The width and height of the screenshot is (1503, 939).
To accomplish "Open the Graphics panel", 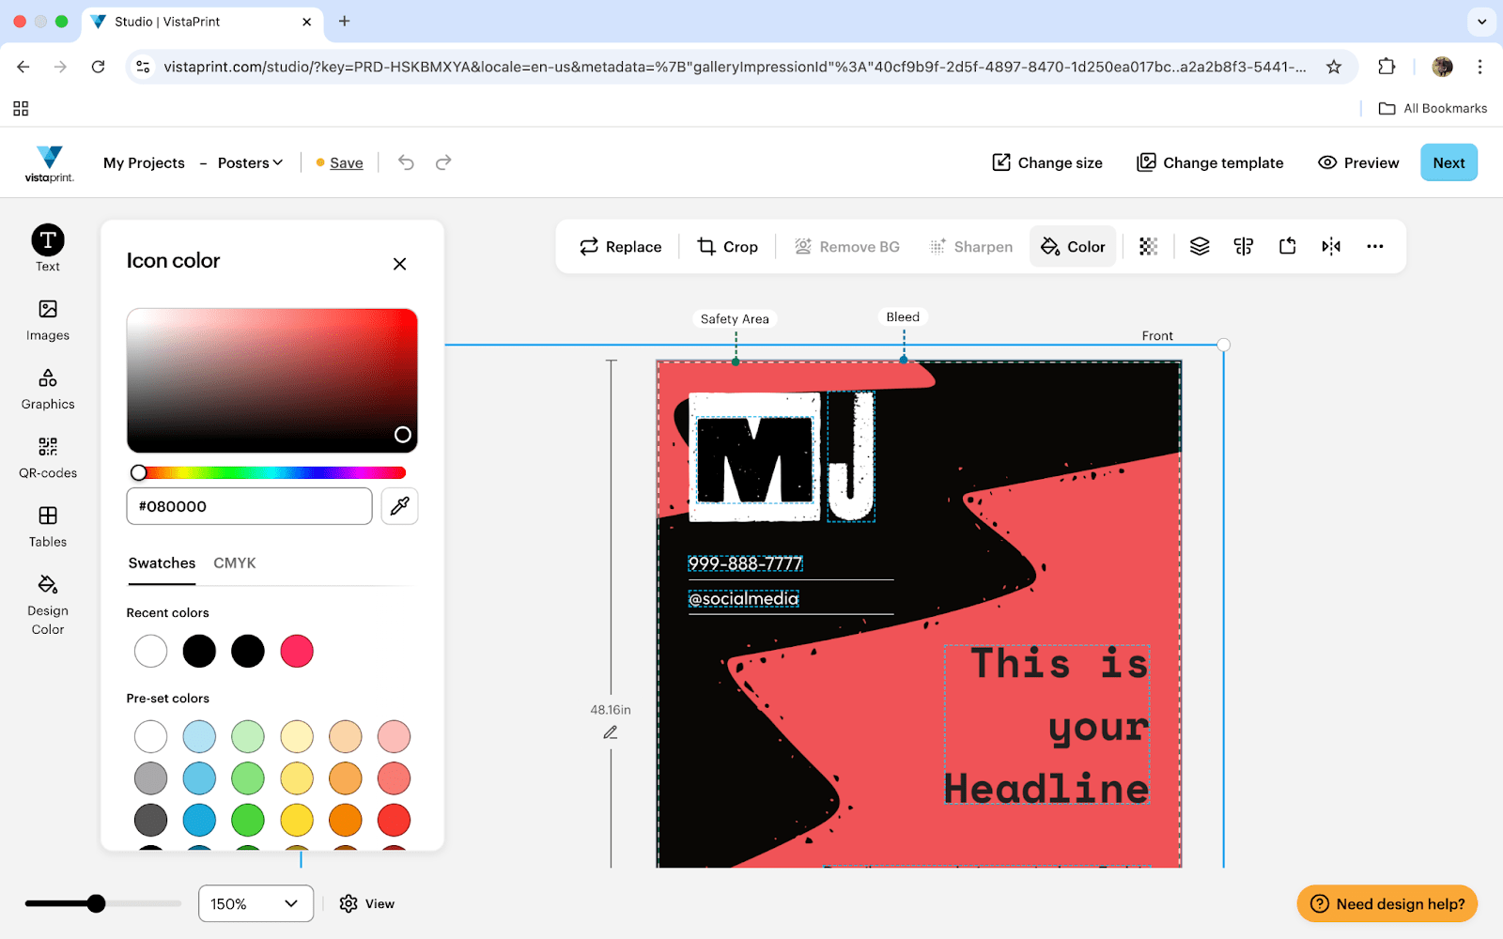I will (47, 388).
